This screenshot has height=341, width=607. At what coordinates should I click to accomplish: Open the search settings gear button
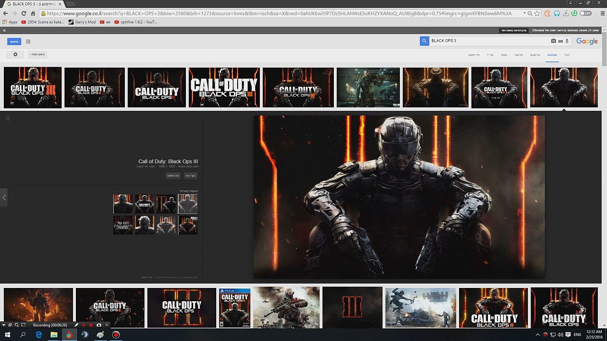tap(15, 54)
